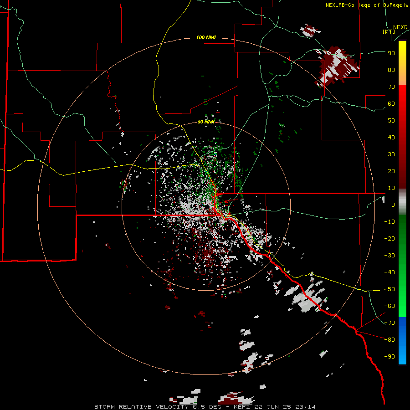Click the -40 value on the velocity scale
Viewport: 410px width, 410px height.
click(x=389, y=272)
